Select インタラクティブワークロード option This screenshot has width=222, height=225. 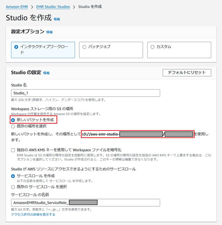point(43,50)
